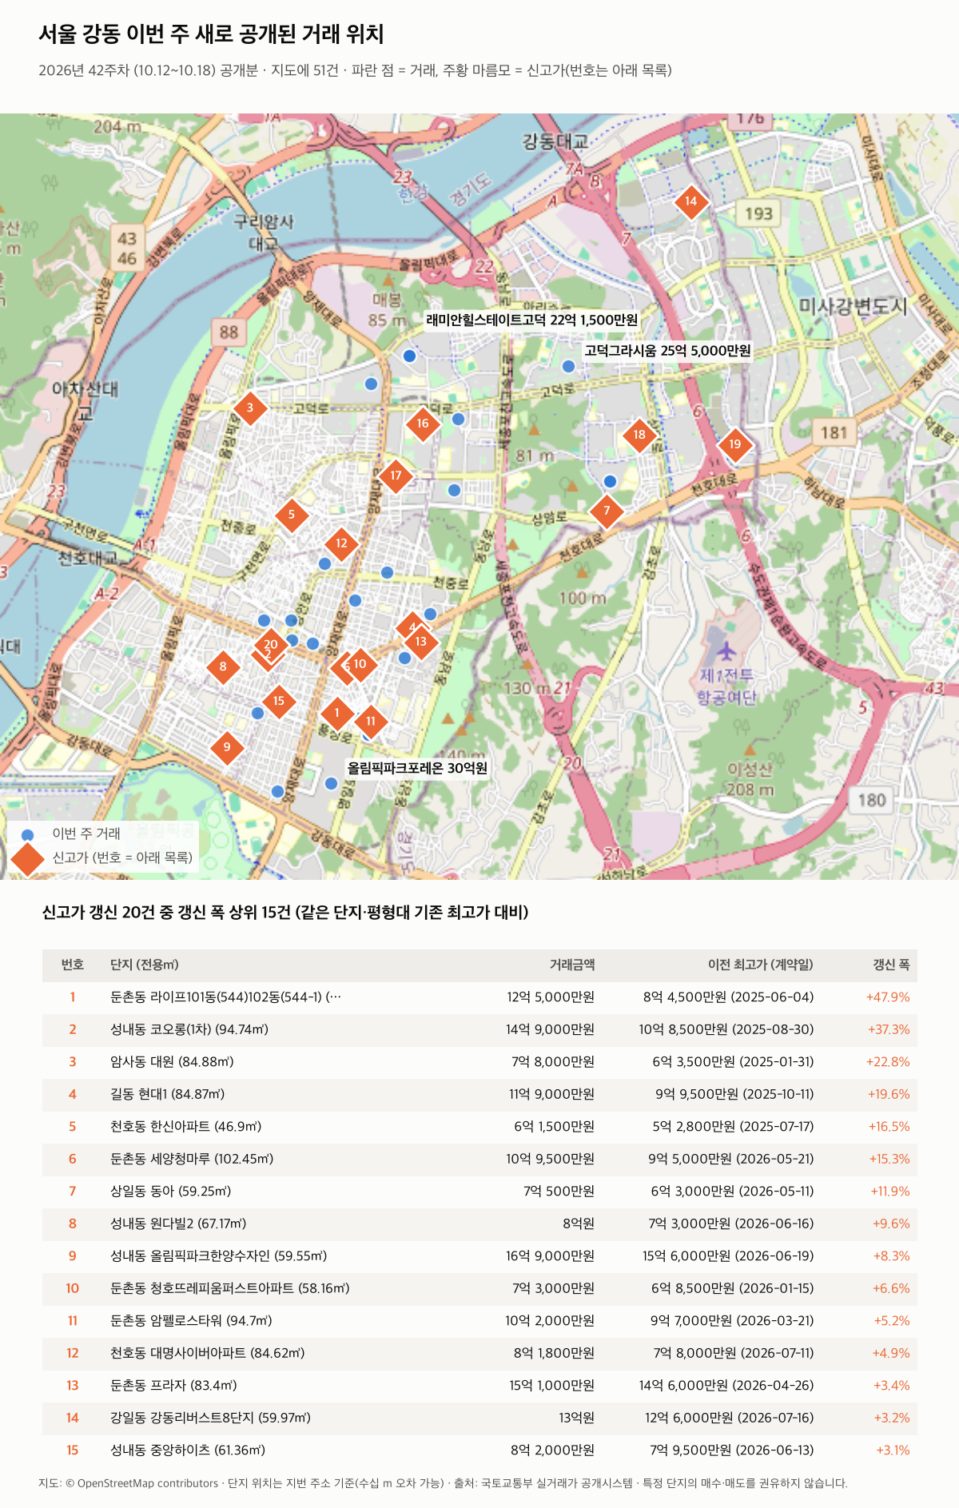
Task: Click the '갱신 폭' column header
Action: pos(891,965)
